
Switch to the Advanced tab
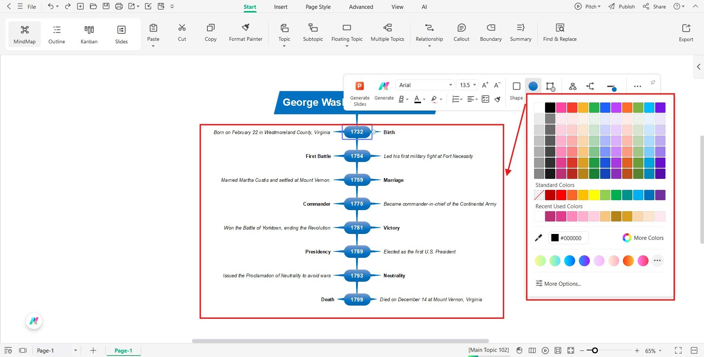click(361, 7)
